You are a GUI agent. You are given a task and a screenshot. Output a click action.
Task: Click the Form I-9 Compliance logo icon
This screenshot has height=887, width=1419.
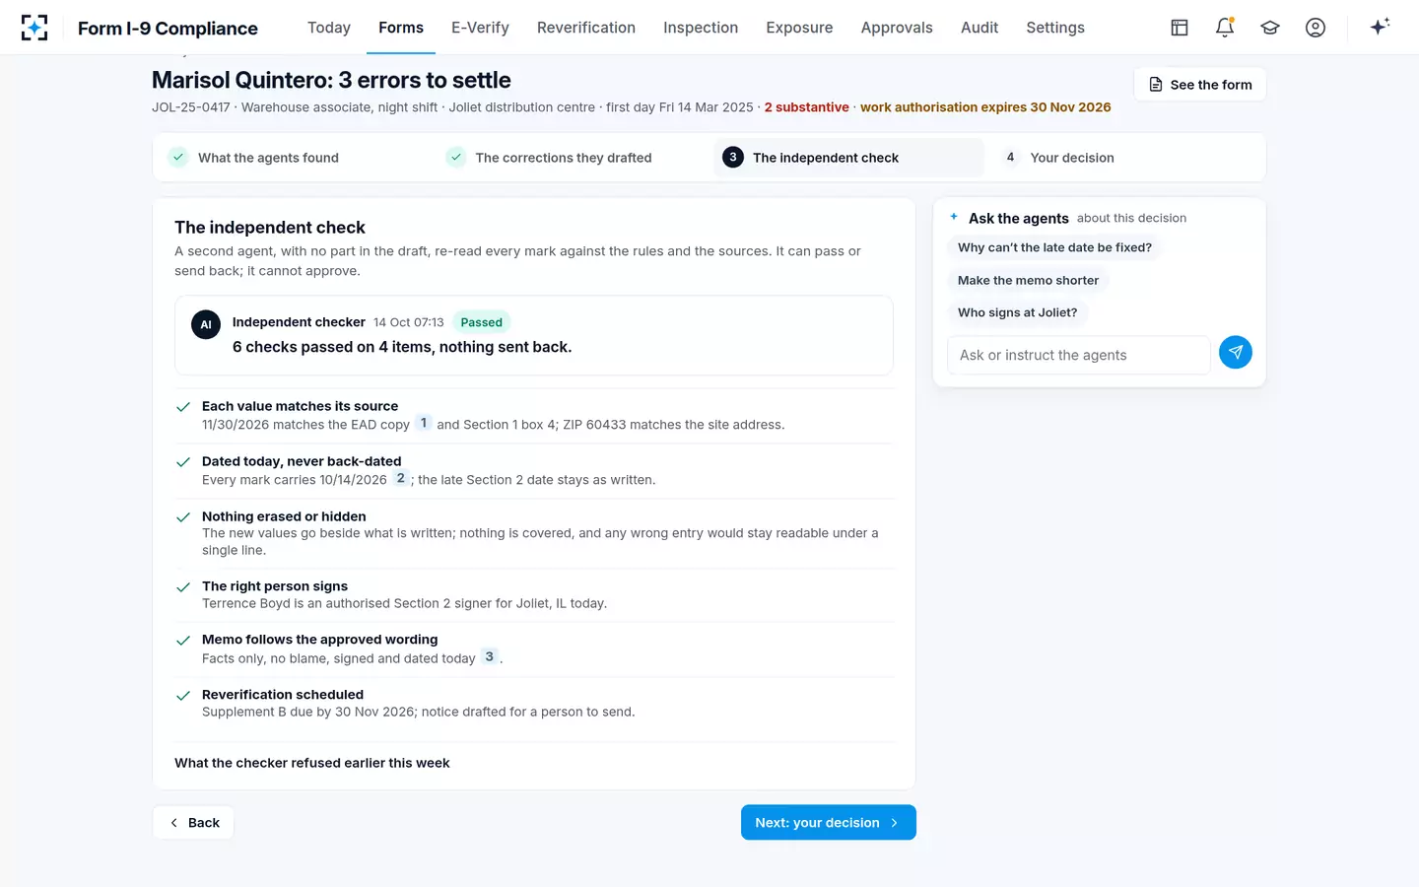(x=34, y=28)
